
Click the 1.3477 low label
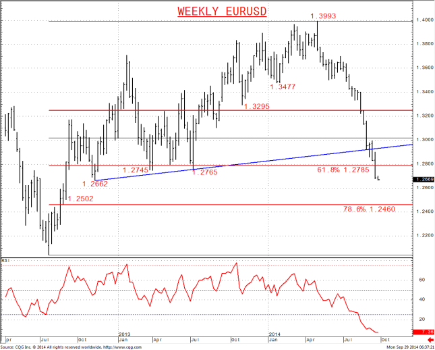283,87
